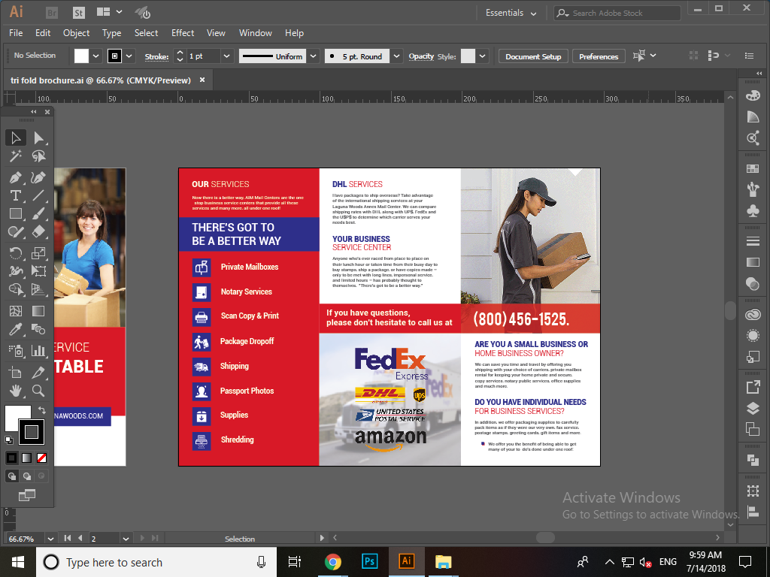Open the Color panel
This screenshot has height=577, width=770.
click(x=753, y=96)
